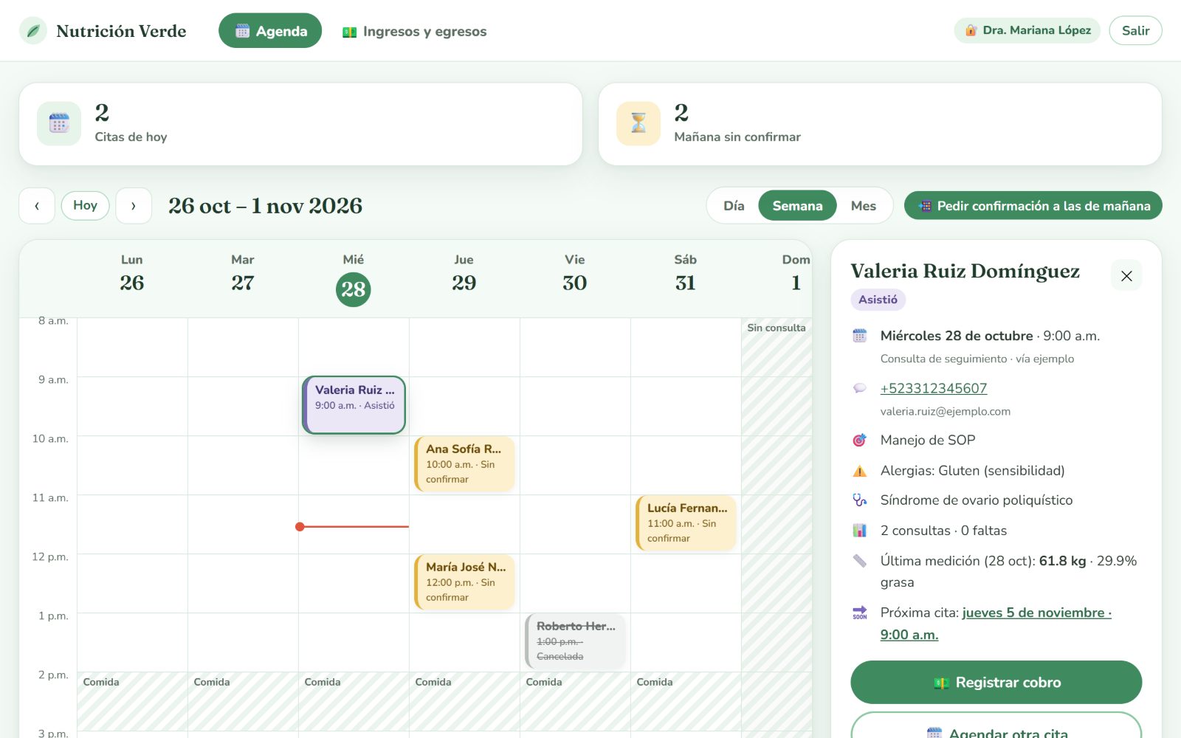Jump to today with the Hoy button
1181x738 pixels.
[x=86, y=205]
